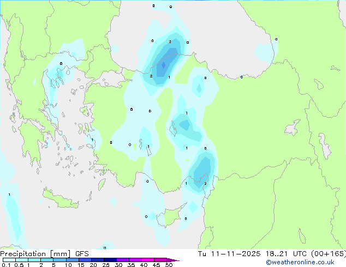Pick the 35–40 mm legend color swatch

tap(135, 260)
